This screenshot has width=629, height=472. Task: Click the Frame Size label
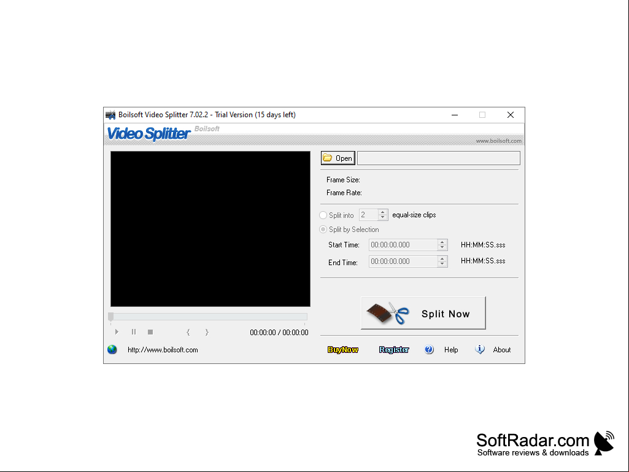point(343,180)
